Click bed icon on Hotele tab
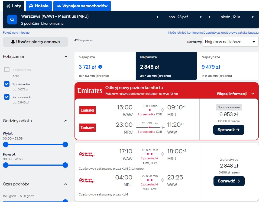259x202 pixels. [31, 6]
